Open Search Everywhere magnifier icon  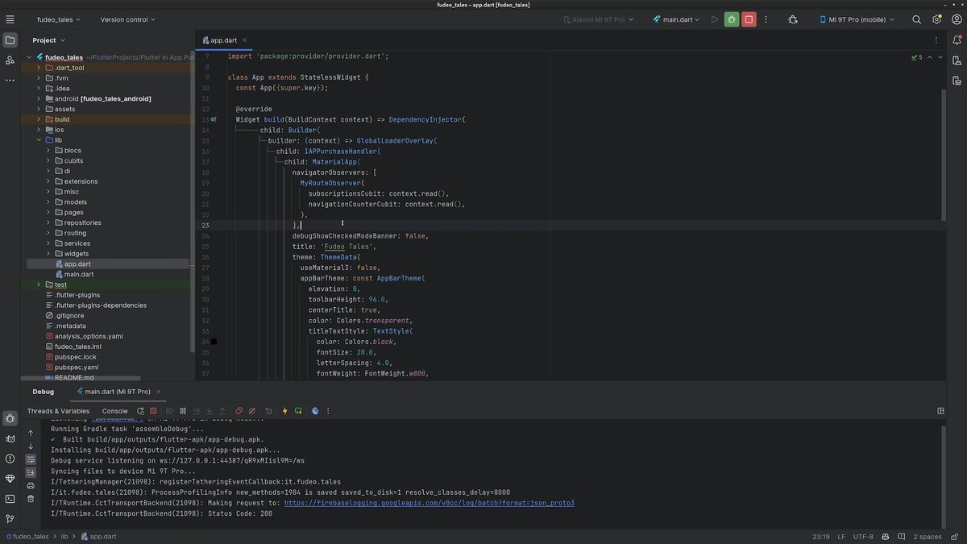pyautogui.click(x=916, y=19)
